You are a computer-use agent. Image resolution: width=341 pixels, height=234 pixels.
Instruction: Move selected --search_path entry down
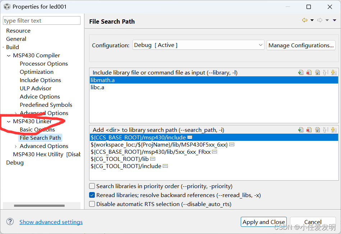click(x=333, y=130)
